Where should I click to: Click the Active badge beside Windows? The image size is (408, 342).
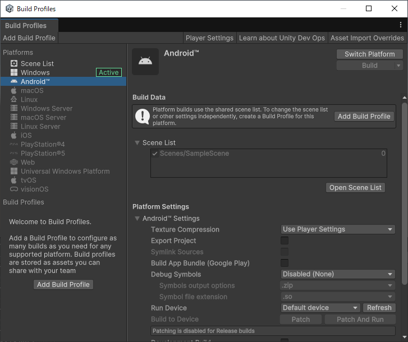[x=109, y=72]
